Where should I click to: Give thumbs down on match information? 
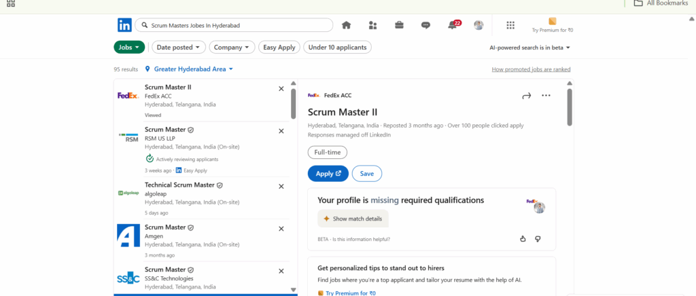(x=538, y=239)
